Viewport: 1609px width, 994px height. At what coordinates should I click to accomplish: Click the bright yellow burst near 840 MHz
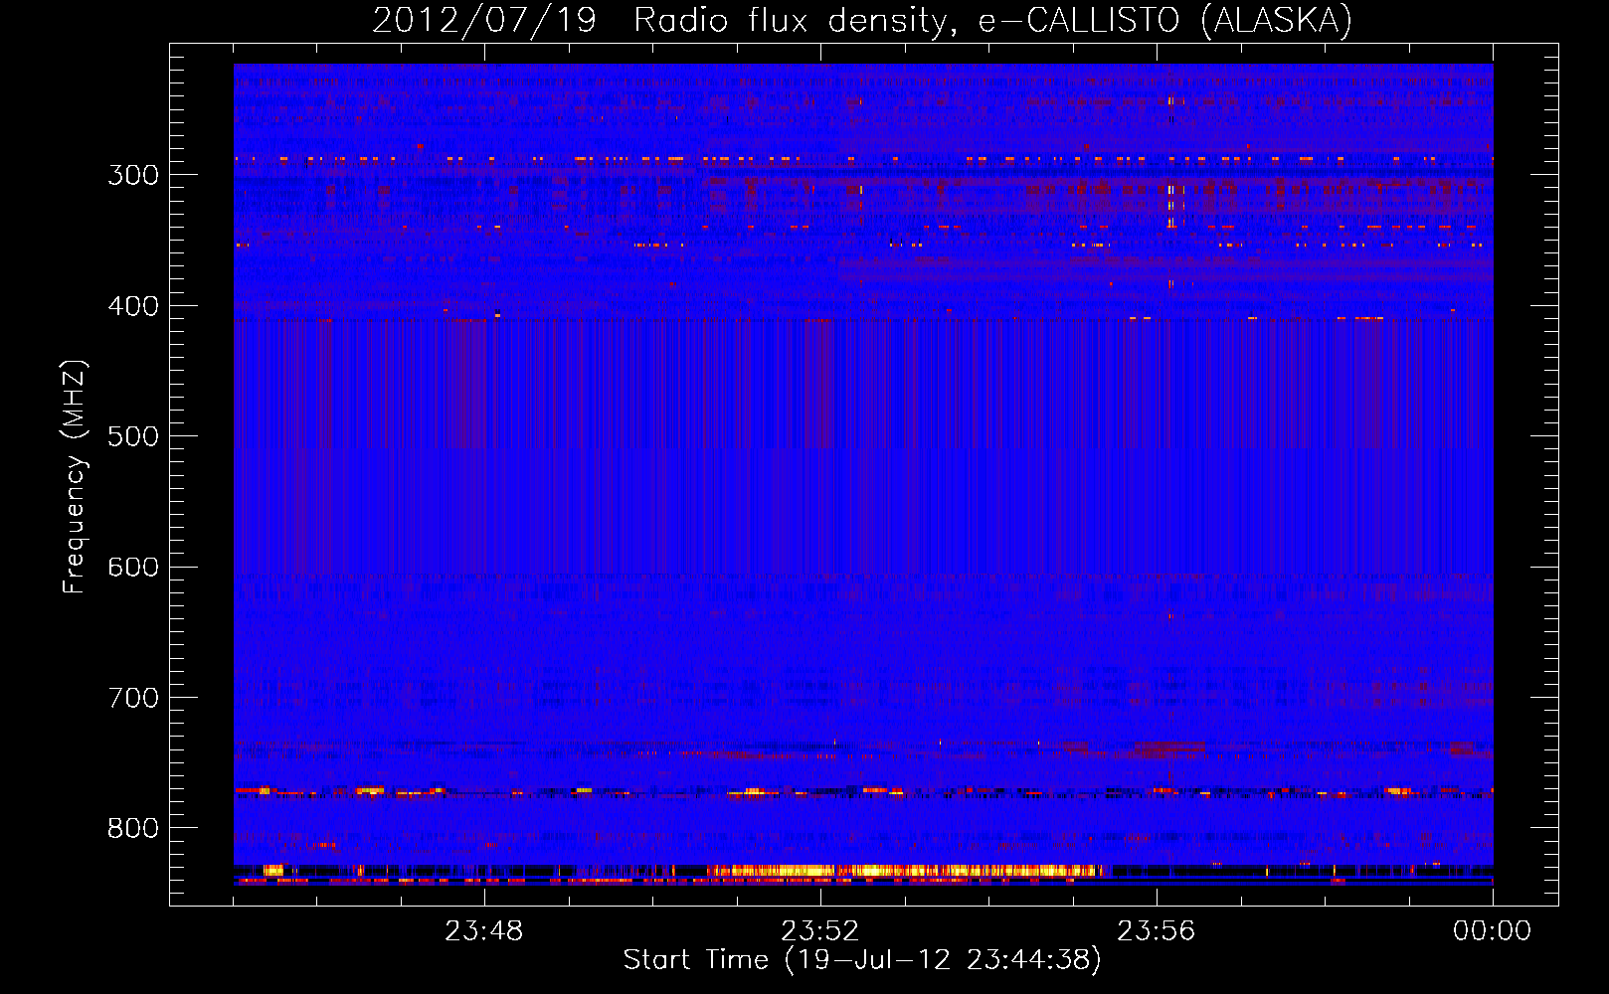coord(905,871)
